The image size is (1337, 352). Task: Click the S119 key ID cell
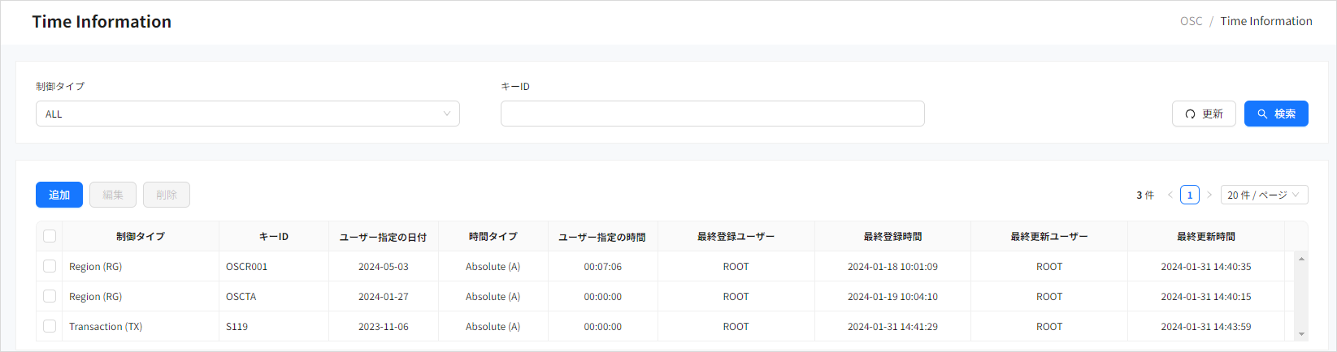point(237,326)
